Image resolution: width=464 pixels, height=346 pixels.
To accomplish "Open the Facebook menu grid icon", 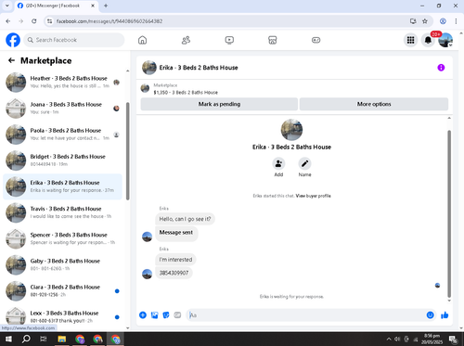I will [x=410, y=40].
